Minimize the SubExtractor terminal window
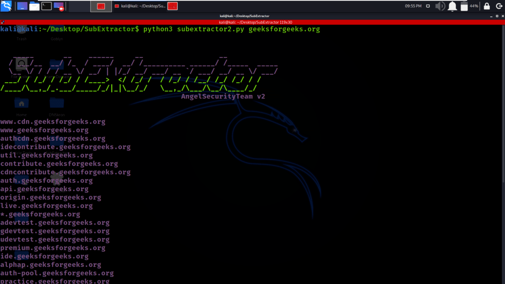Viewport: 505px width, 284px height. (x=491, y=16)
